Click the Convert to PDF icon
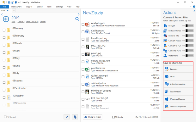This screenshot has width=196, height=122. 165,46
